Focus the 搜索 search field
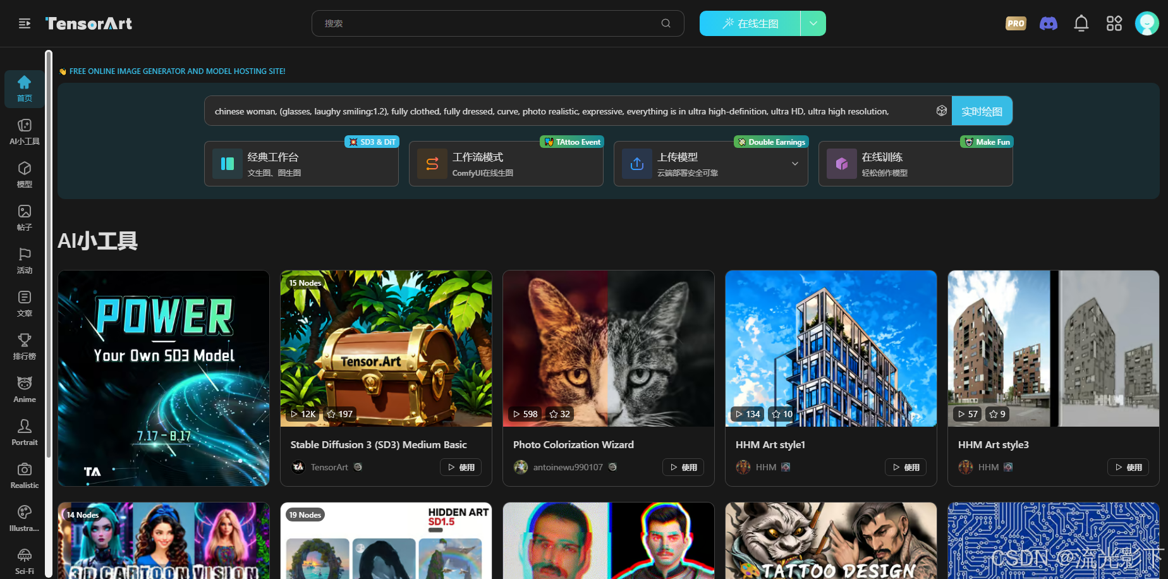The height and width of the screenshot is (579, 1168). [498, 23]
